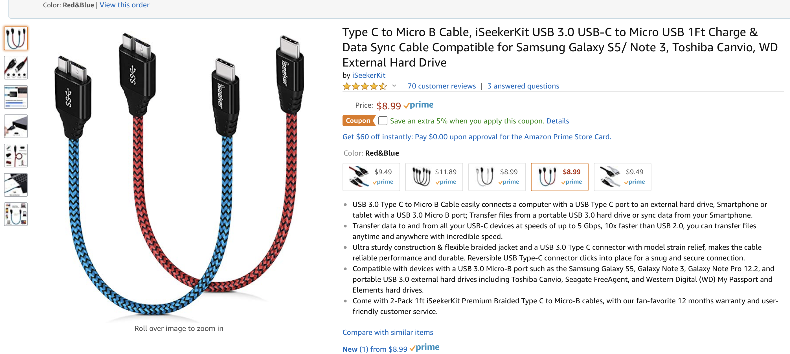Click the star rating icons
Image resolution: width=790 pixels, height=354 pixels.
(x=365, y=86)
